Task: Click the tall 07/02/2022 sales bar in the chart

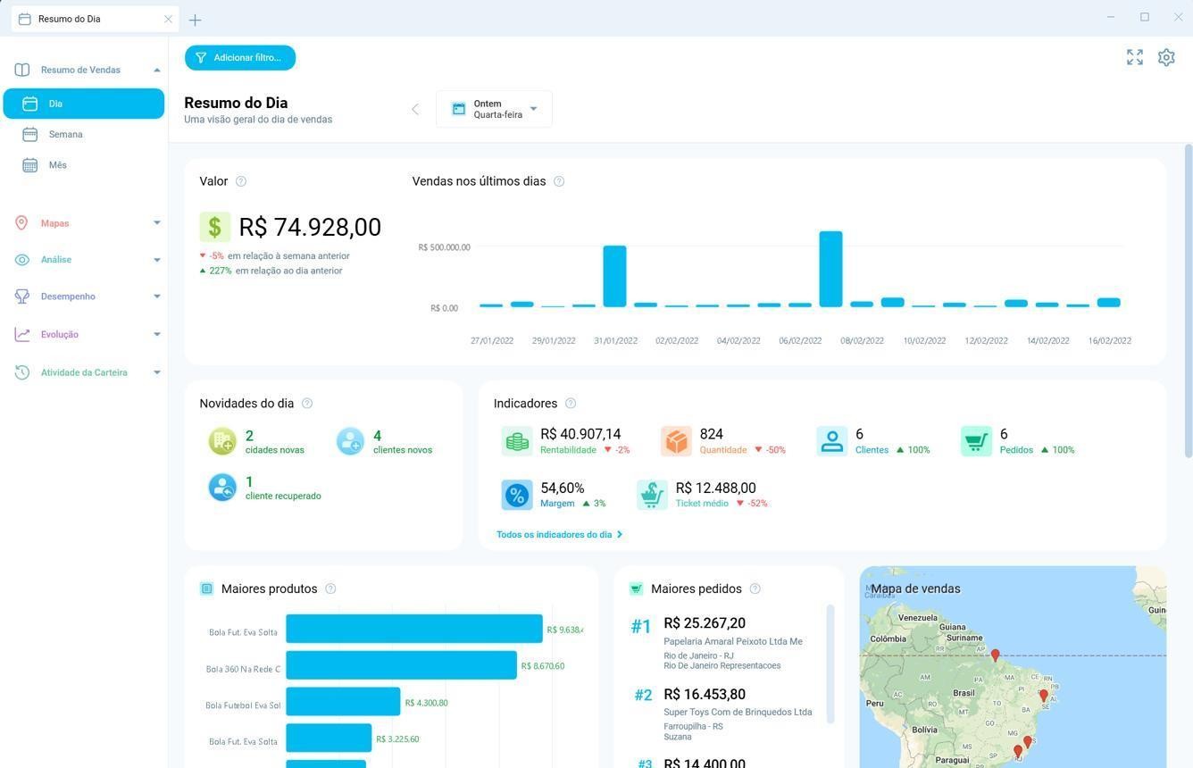Action: tap(830, 269)
